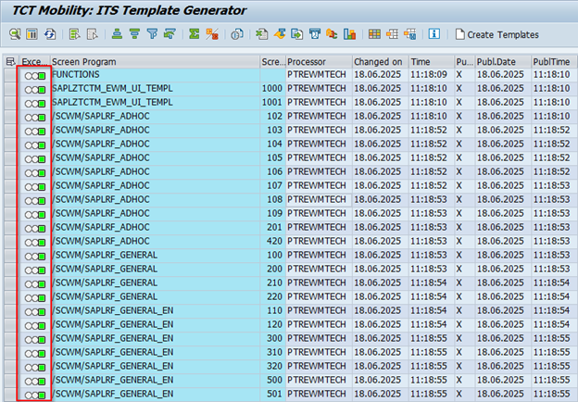Click the Details magnifier icon in toolbar
The height and width of the screenshot is (402, 578).
[15, 34]
